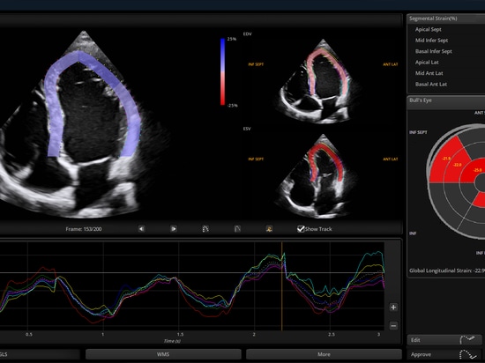The width and height of the screenshot is (485, 363).
Task: Switch to the WMS tab
Action: point(163,354)
